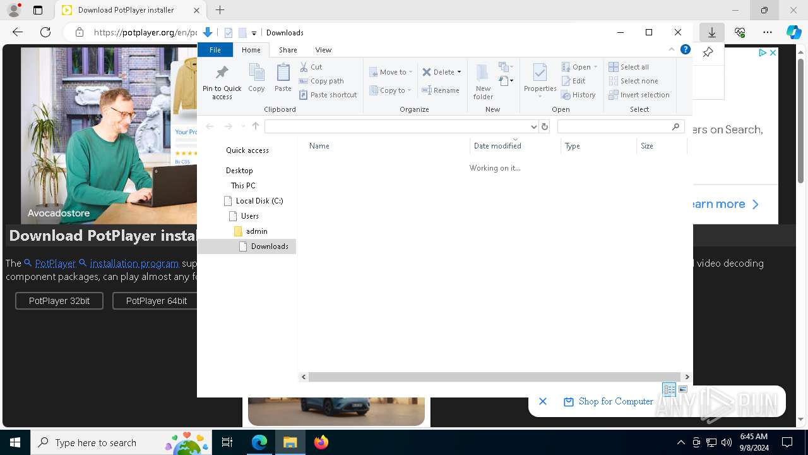Open Edge Downloads toolbar icon
This screenshot has width=808, height=455.
711,32
